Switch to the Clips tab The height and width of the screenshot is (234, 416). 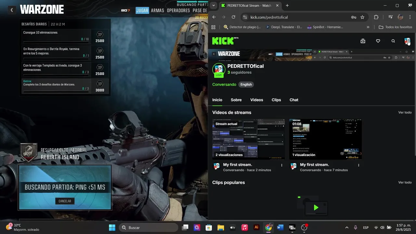[x=276, y=100]
